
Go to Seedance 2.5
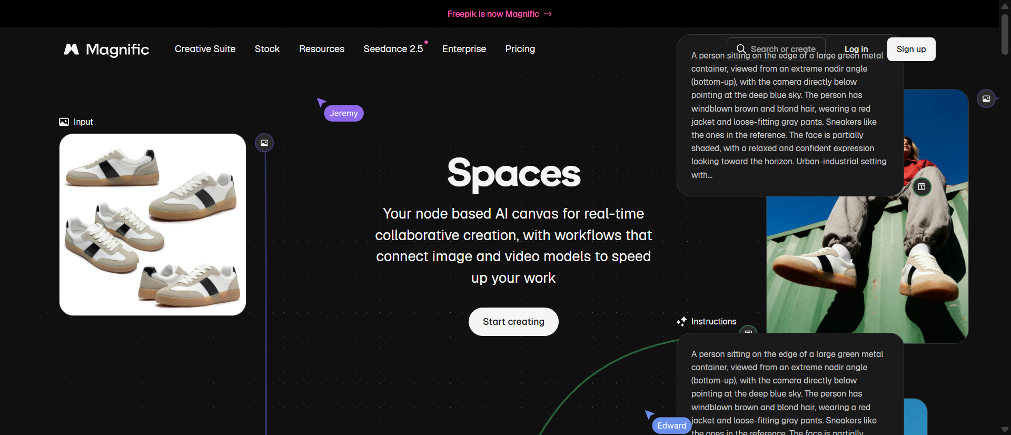(x=393, y=49)
